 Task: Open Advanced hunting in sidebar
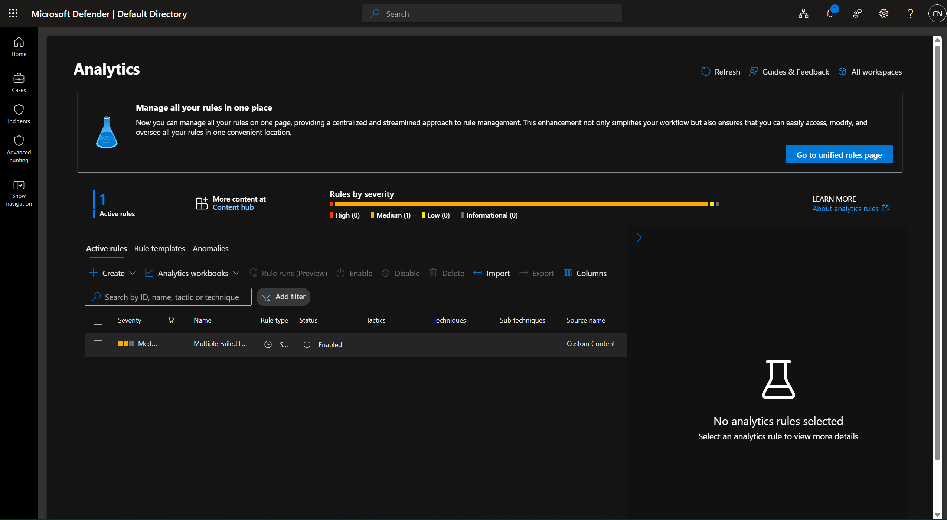19,149
